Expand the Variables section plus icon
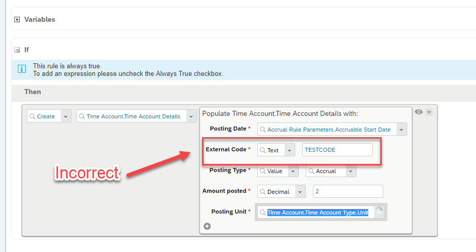 (x=17, y=19)
